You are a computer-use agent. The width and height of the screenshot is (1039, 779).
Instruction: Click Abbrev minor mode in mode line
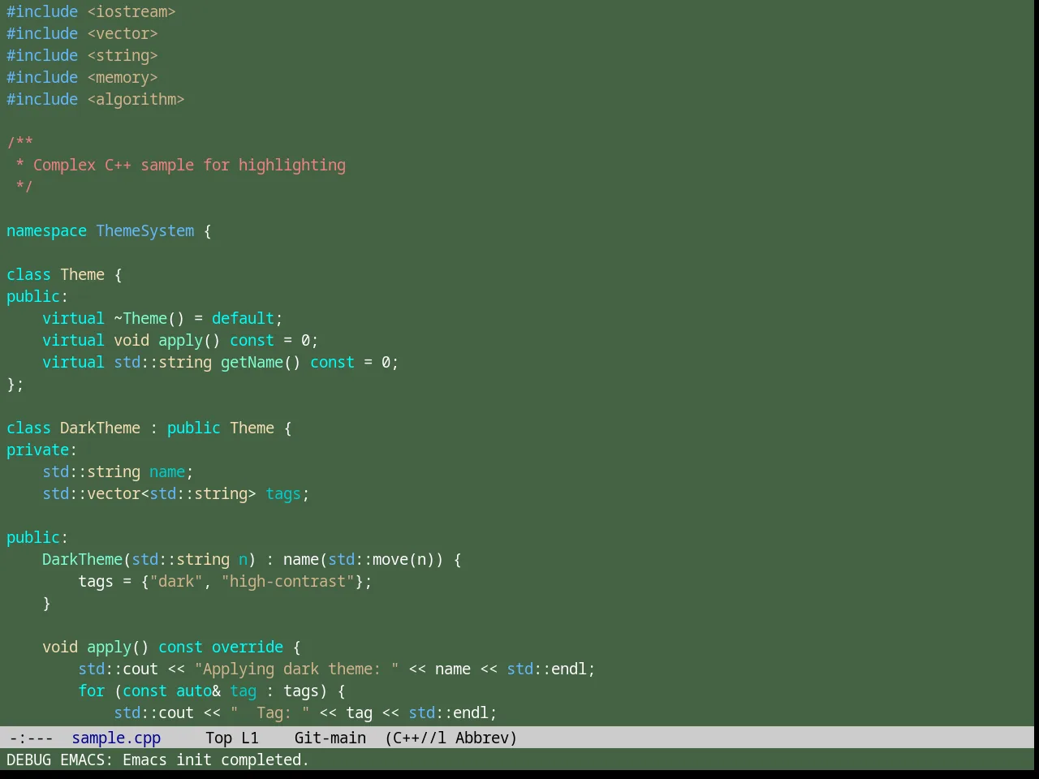pos(485,738)
